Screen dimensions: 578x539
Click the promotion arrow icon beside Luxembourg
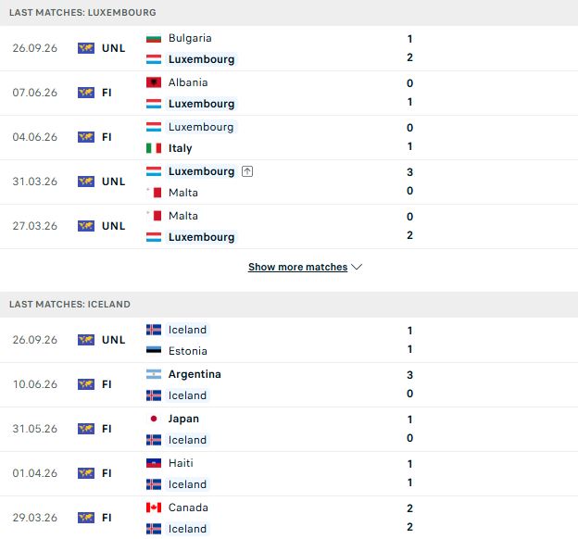pyautogui.click(x=247, y=171)
